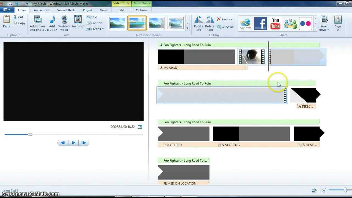Image resolution: width=352 pixels, height=198 pixels.
Task: Open the View tab
Action: [103, 10]
